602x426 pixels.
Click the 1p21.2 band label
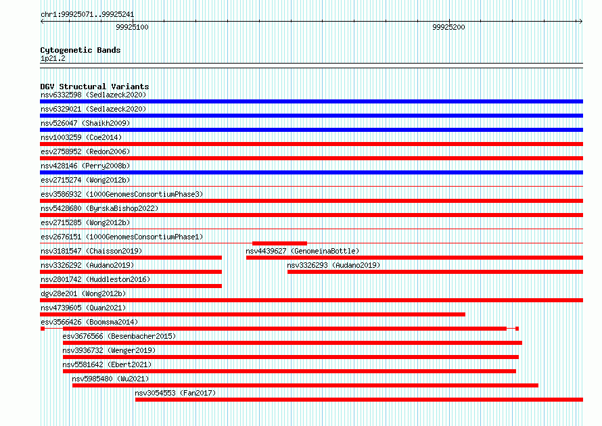tap(53, 58)
